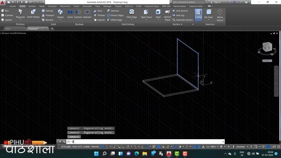Choose the Extrude tool

tap(47, 11)
